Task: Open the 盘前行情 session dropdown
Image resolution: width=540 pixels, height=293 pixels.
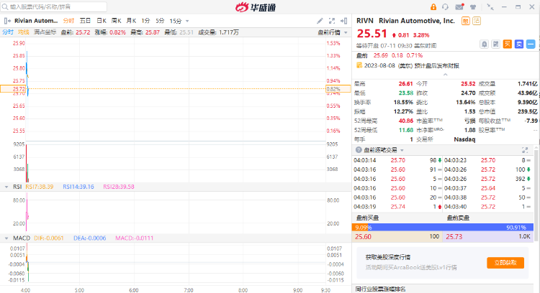Action: [333, 32]
